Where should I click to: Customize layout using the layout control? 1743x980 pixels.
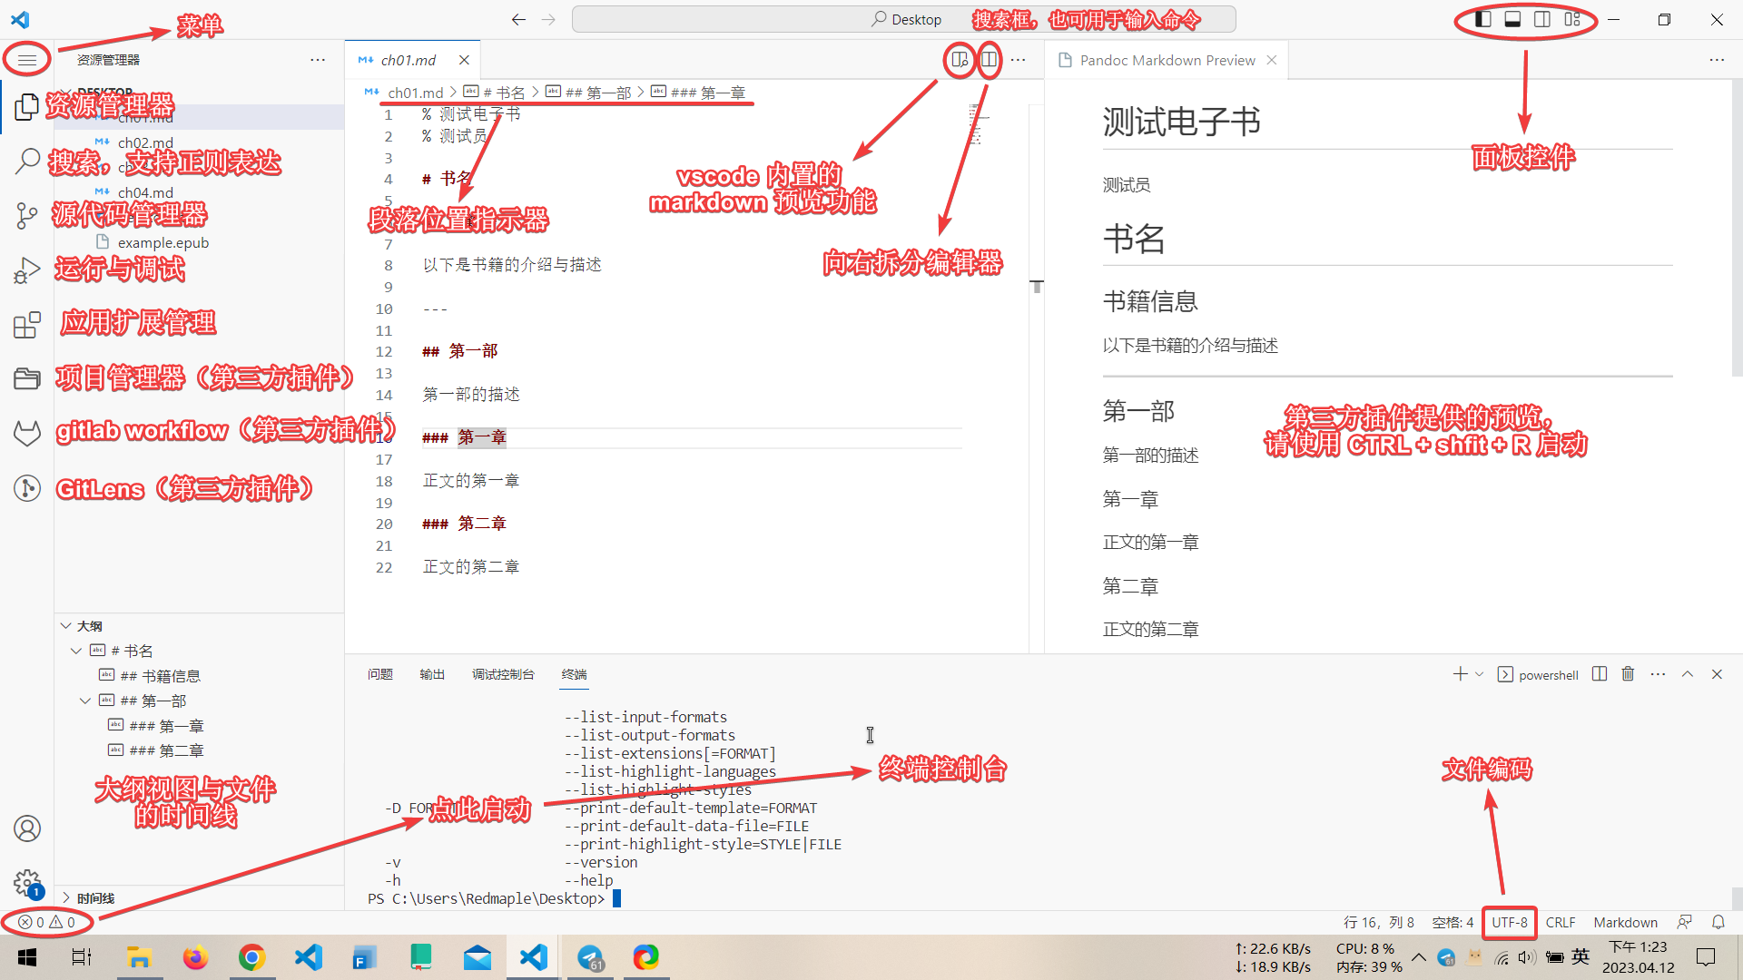point(1572,19)
